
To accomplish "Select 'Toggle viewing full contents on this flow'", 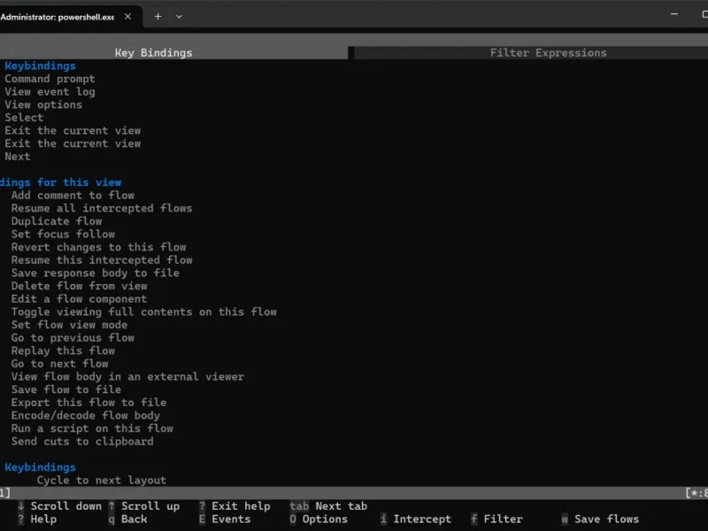I will click(143, 312).
